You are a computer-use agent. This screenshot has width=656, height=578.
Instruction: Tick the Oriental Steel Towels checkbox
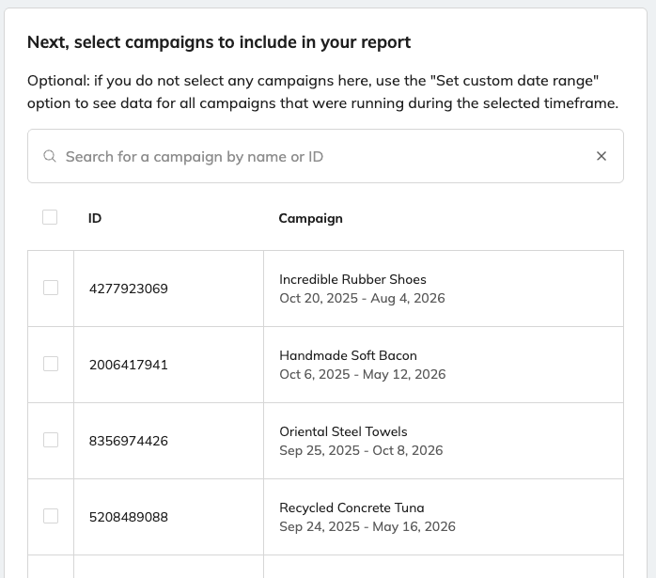51,440
